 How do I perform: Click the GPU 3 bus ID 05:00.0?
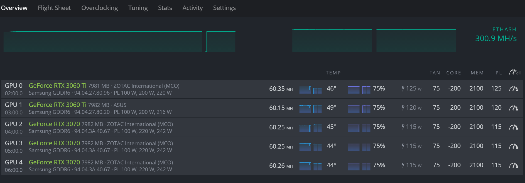point(14,151)
